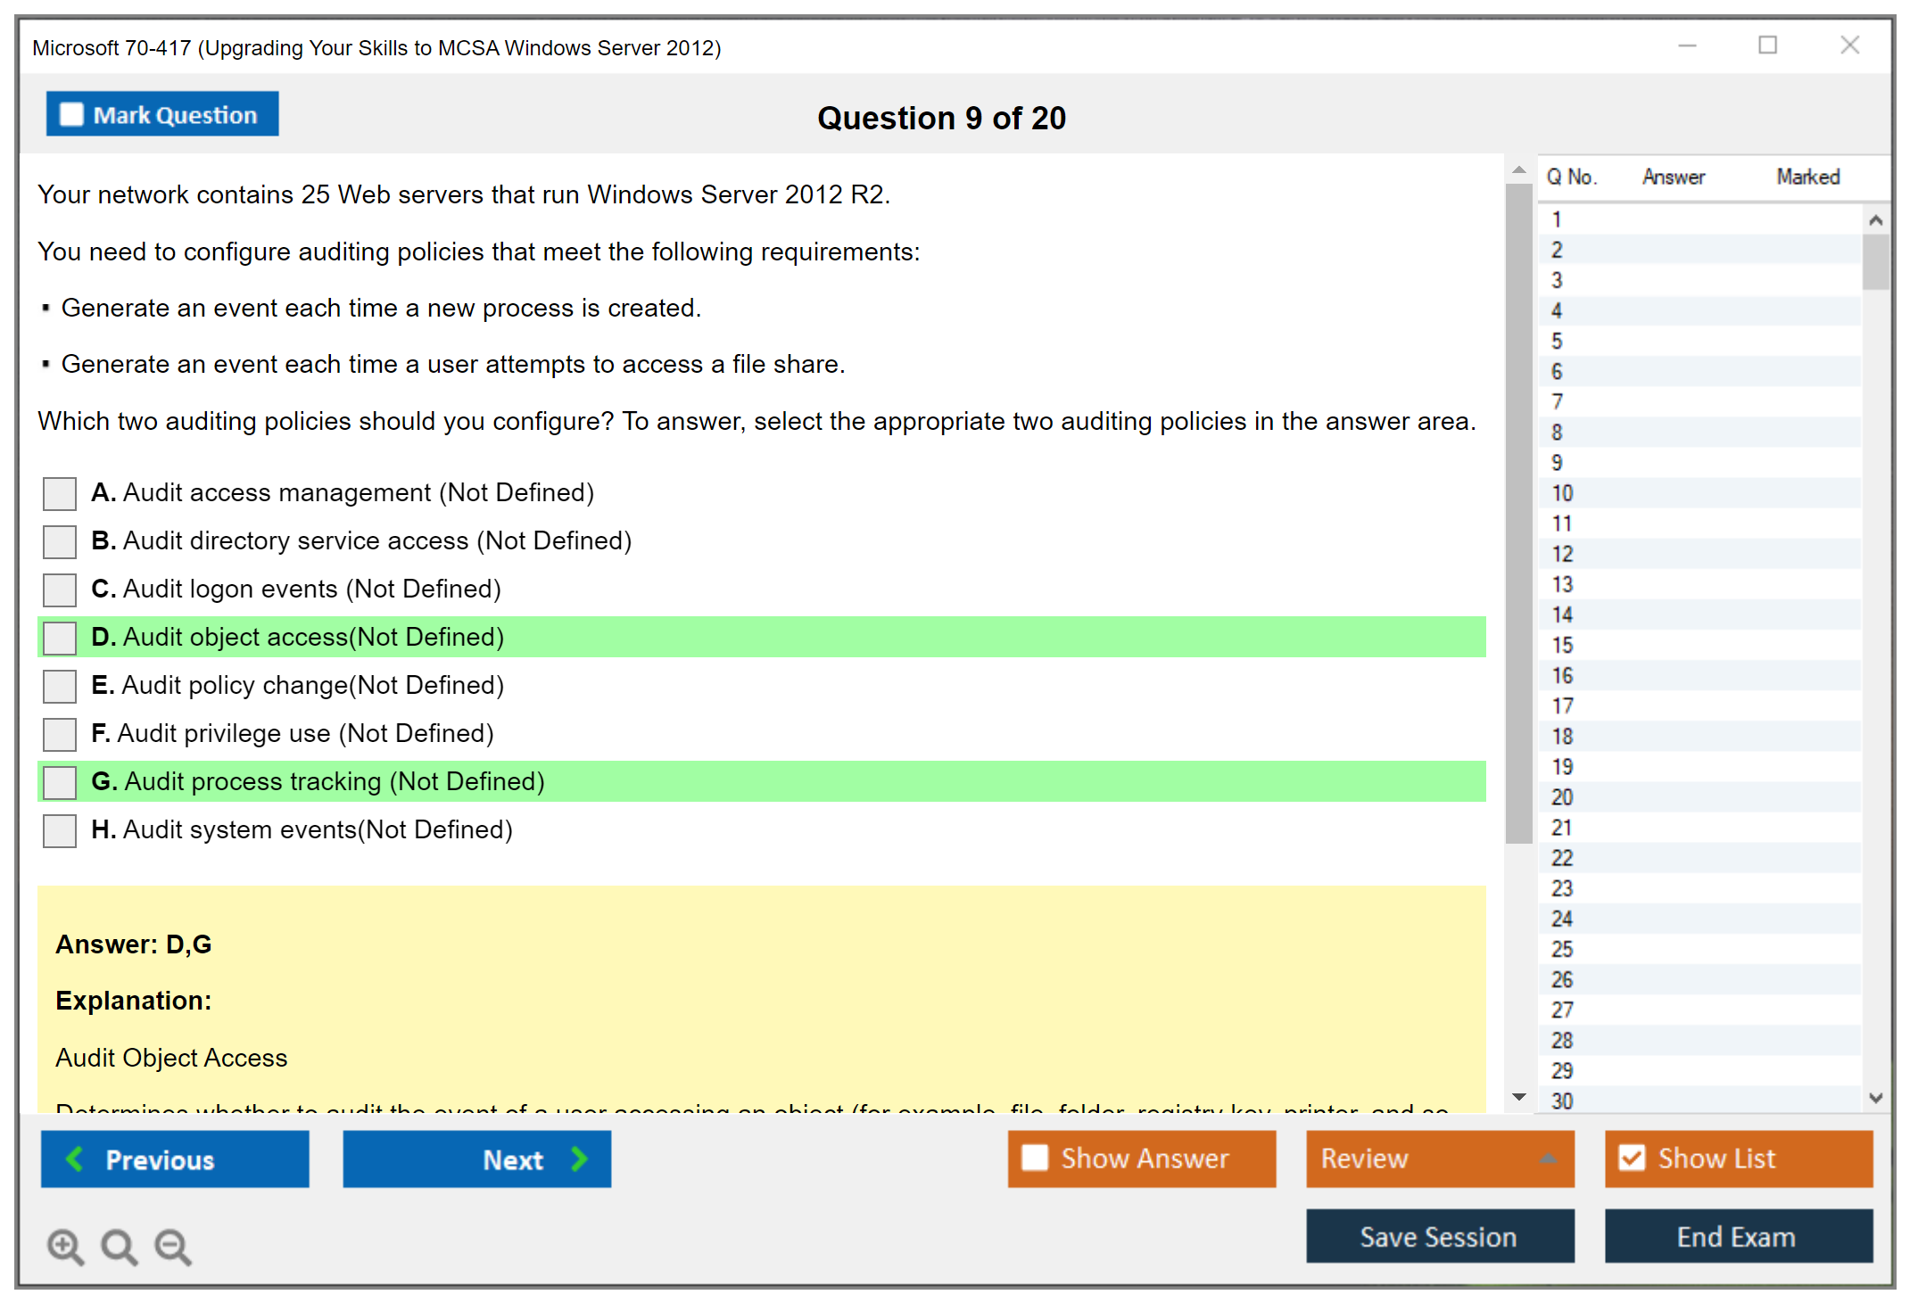
Task: Click the zoom in magnifier icon
Action: [65, 1246]
